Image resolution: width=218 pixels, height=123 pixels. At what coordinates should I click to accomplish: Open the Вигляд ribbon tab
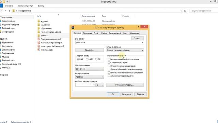coord(41,6)
